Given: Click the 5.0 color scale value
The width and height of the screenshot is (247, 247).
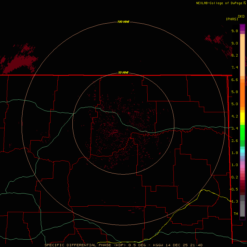Looking at the screenshot, I should 235,104.
